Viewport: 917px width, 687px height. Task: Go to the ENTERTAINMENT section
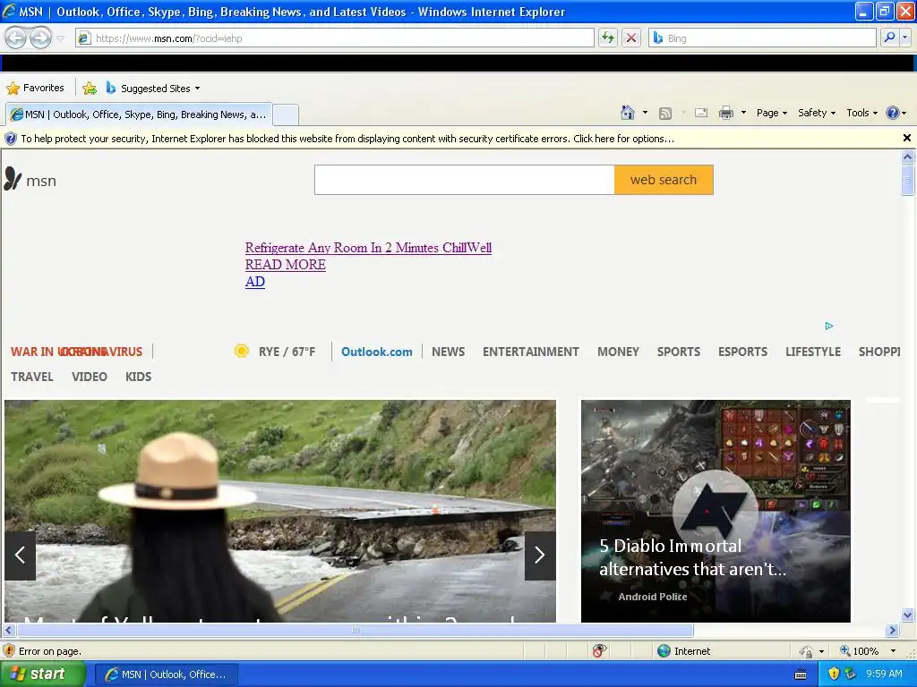[x=531, y=352]
